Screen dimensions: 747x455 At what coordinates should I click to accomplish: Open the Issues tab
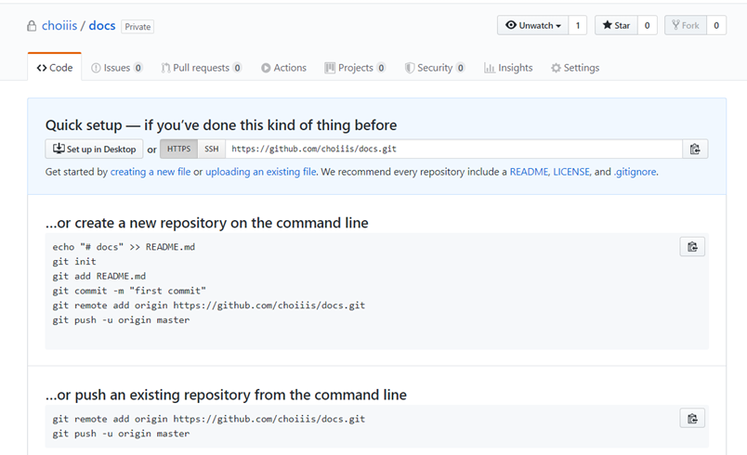pyautogui.click(x=117, y=68)
